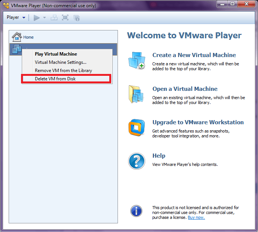Choose Delete VM from Disk
Viewport: 258px width, 232px height.
tap(66, 79)
